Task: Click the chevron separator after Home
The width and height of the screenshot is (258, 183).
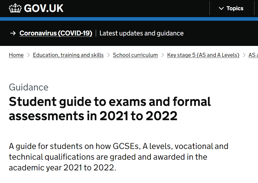Action: (x=28, y=55)
